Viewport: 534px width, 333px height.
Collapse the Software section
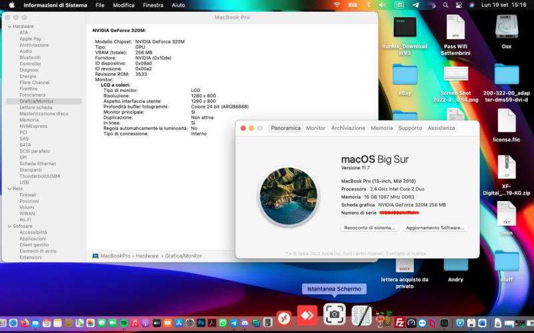coord(9,226)
